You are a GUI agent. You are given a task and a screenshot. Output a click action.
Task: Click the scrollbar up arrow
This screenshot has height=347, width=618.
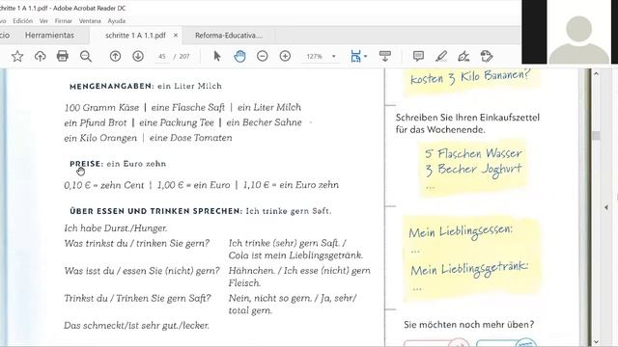click(597, 73)
